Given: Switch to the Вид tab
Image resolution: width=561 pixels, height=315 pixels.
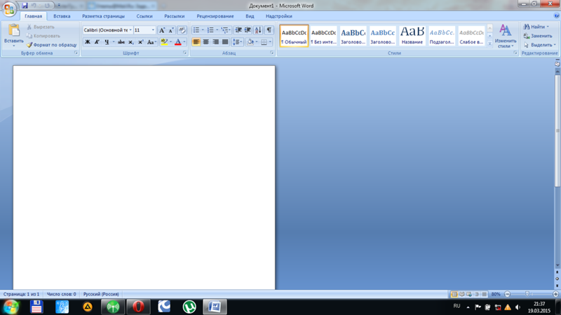Looking at the screenshot, I should pos(250,16).
